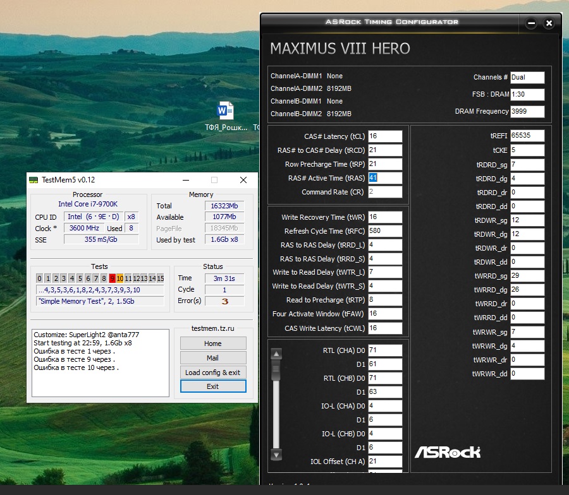Click the tRDWR_sg field

(x=527, y=220)
